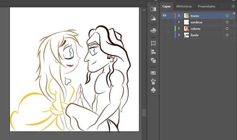Expand the colores layer contents

[179, 29]
